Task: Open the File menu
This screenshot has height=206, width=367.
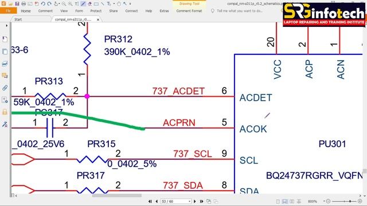Action: (x=9, y=11)
